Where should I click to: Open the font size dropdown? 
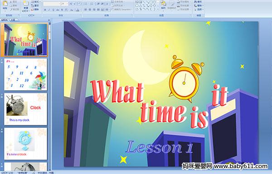67,4
